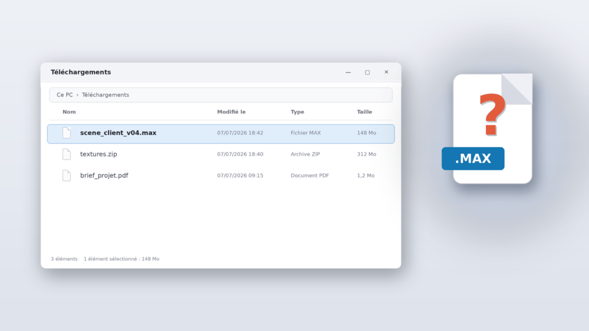
Task: Click the Téléchargements window title
Action: 81,72
